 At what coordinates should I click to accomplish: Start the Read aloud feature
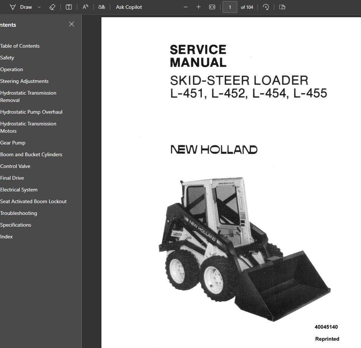(x=85, y=7)
